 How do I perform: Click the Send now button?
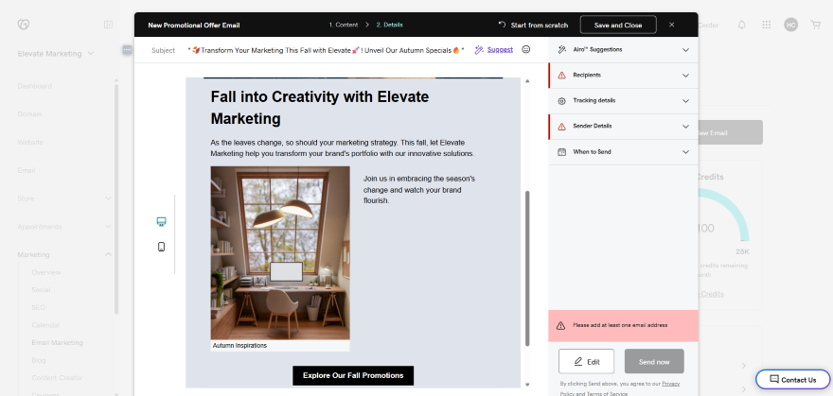pos(654,361)
